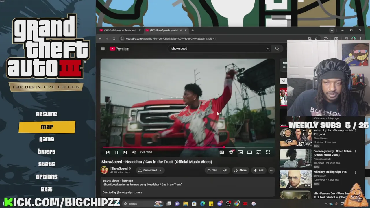
Task: Open the YouTube guide hamburger menu
Action: (x=103, y=49)
